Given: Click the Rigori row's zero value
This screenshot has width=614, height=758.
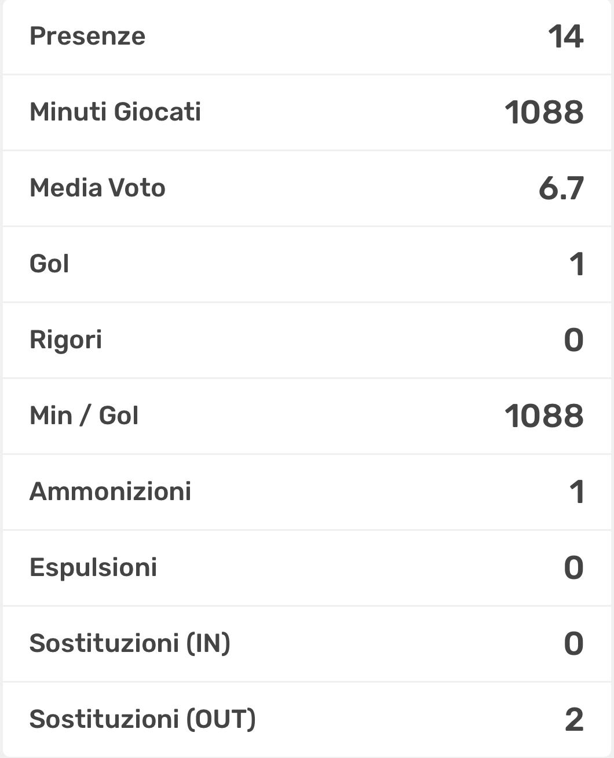Looking at the screenshot, I should click(573, 340).
